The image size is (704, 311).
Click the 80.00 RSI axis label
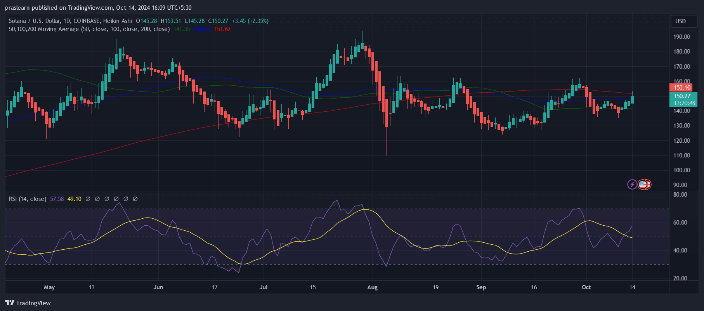tap(680, 195)
